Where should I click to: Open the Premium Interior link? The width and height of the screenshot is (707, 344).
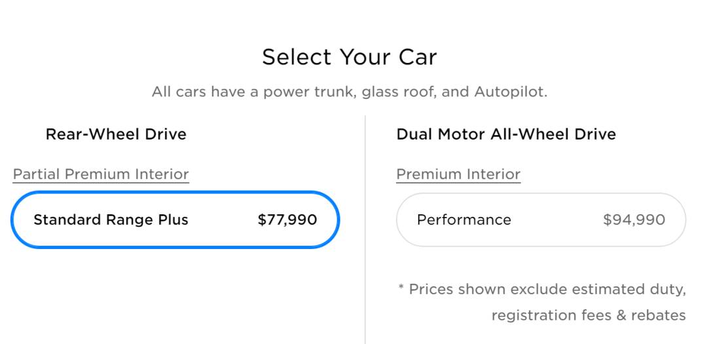pos(458,174)
